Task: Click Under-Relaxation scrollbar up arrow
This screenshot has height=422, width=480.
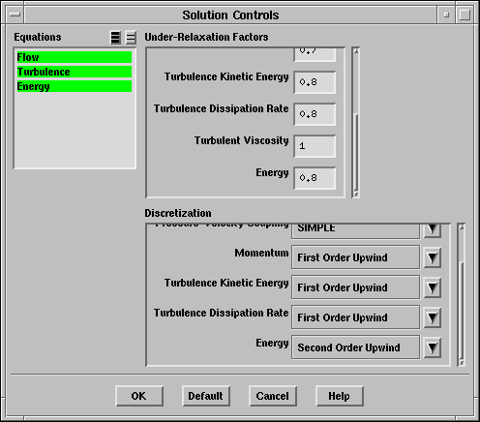Action: point(356,51)
